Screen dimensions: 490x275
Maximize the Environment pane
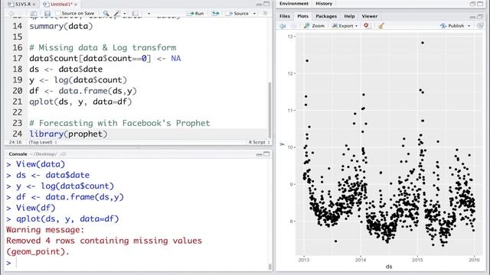point(480,4)
